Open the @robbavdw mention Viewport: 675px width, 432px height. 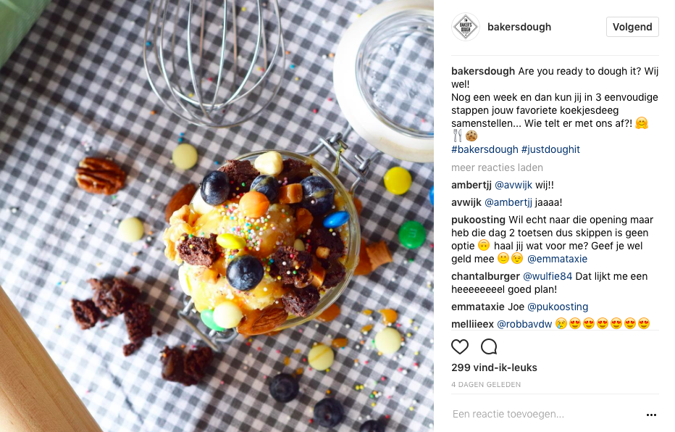coord(524,324)
